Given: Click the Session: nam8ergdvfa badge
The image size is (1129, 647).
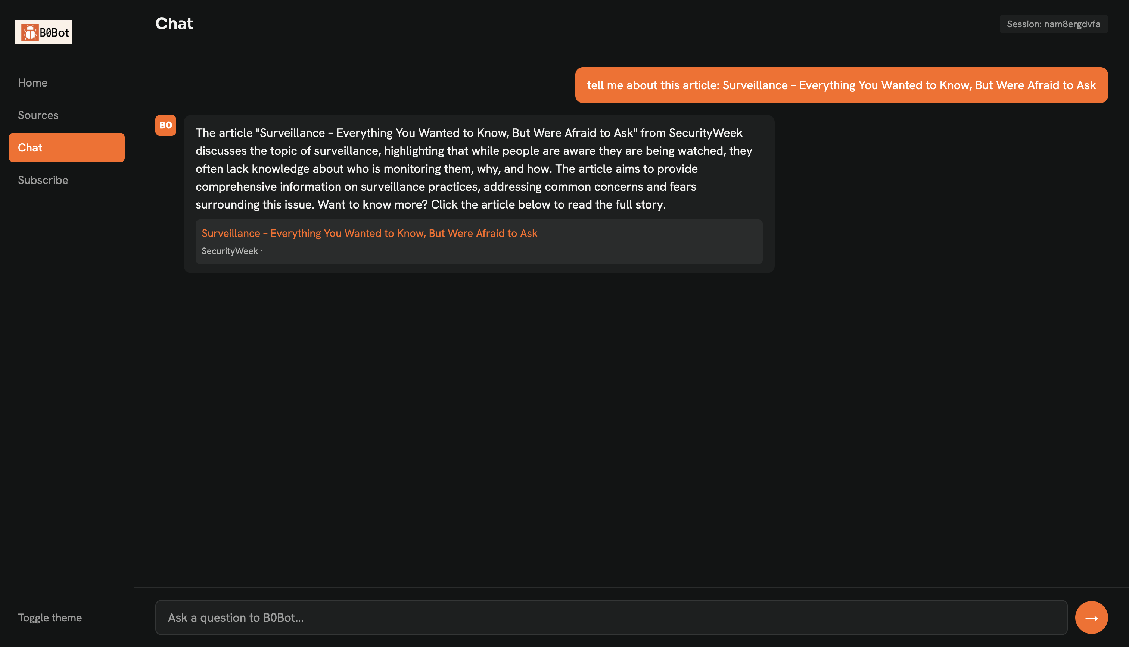Looking at the screenshot, I should (1054, 24).
